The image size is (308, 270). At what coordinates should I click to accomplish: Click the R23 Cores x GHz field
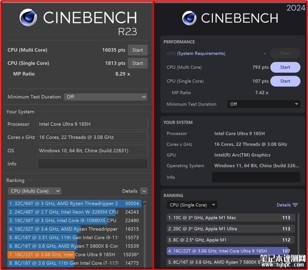pyautogui.click(x=92, y=137)
